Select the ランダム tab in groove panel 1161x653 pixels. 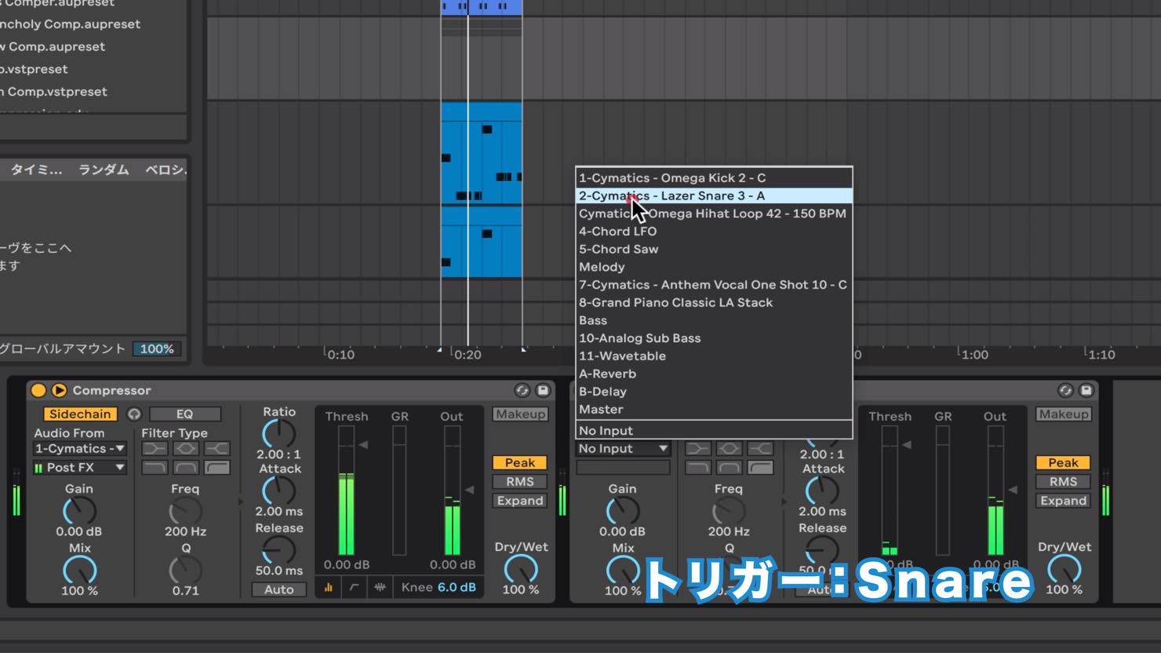(x=104, y=170)
